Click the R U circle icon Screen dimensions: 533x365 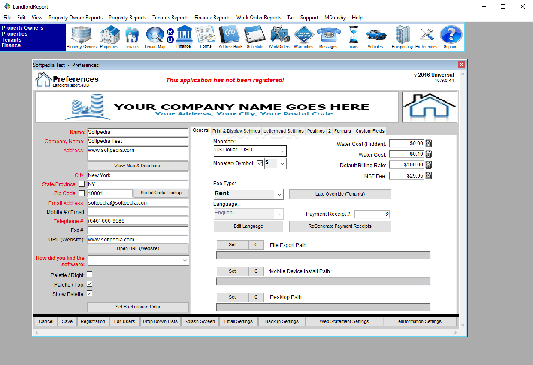click(170, 36)
